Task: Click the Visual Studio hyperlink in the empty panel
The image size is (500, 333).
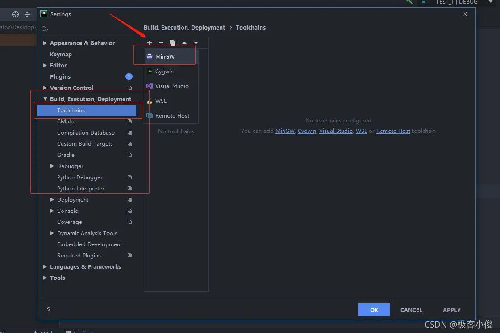Action: [x=336, y=131]
